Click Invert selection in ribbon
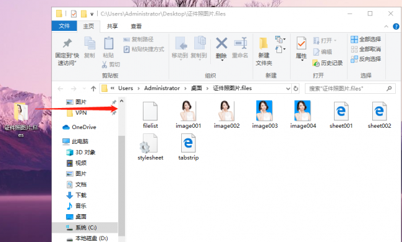The image size is (402, 242). [x=366, y=59]
